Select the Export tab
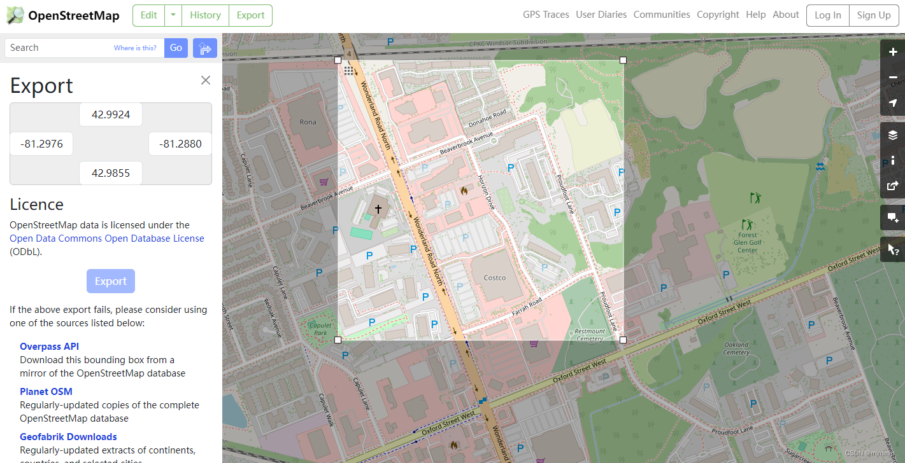This screenshot has width=905, height=463. coord(250,15)
